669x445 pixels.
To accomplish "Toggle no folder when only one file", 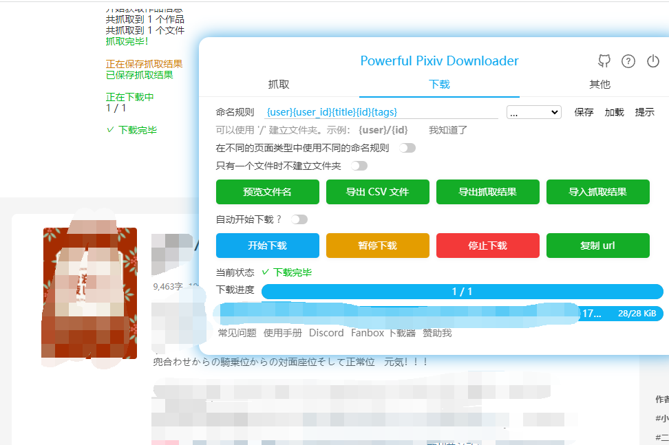I will coord(359,166).
